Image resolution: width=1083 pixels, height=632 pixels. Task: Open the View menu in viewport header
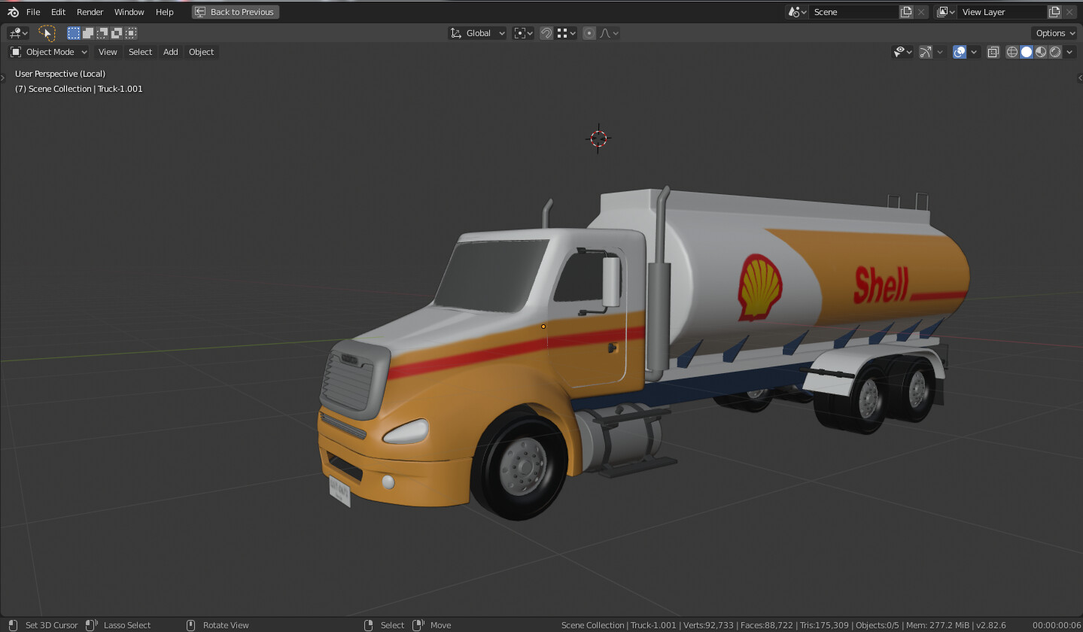tap(108, 52)
